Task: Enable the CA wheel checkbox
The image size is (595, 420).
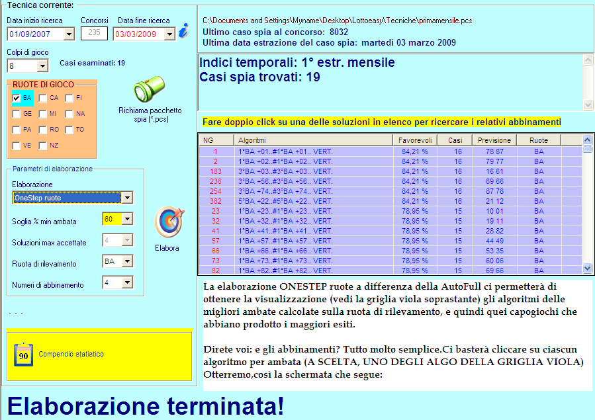Action: (43, 98)
